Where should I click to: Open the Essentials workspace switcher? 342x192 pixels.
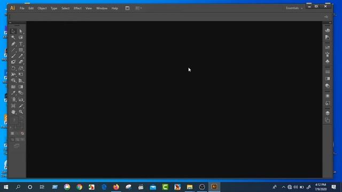(x=294, y=8)
